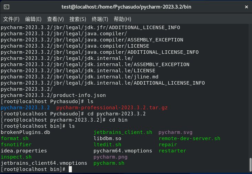252x174 pixels.
Task: Click the jdk.internal.le/ASSEMBLY_EXCEPTION output line
Action: [x=95, y=64]
